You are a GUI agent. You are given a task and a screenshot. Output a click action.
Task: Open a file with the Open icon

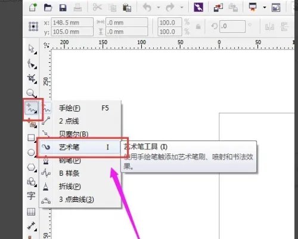48,8
